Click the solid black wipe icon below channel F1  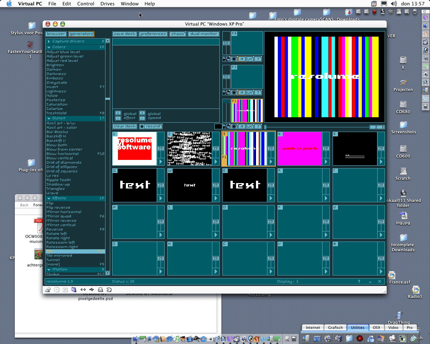tap(218, 126)
